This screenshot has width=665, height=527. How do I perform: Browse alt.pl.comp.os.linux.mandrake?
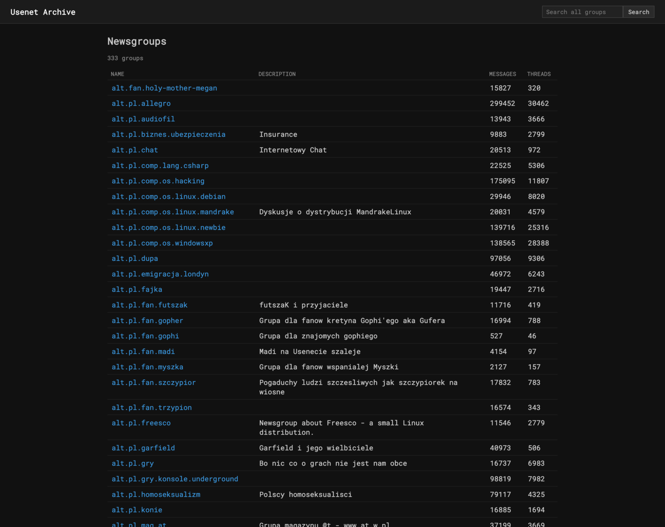173,212
